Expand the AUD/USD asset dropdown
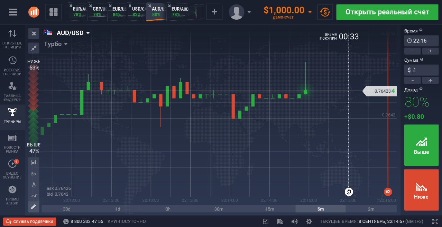442x227 pixels. (88, 33)
